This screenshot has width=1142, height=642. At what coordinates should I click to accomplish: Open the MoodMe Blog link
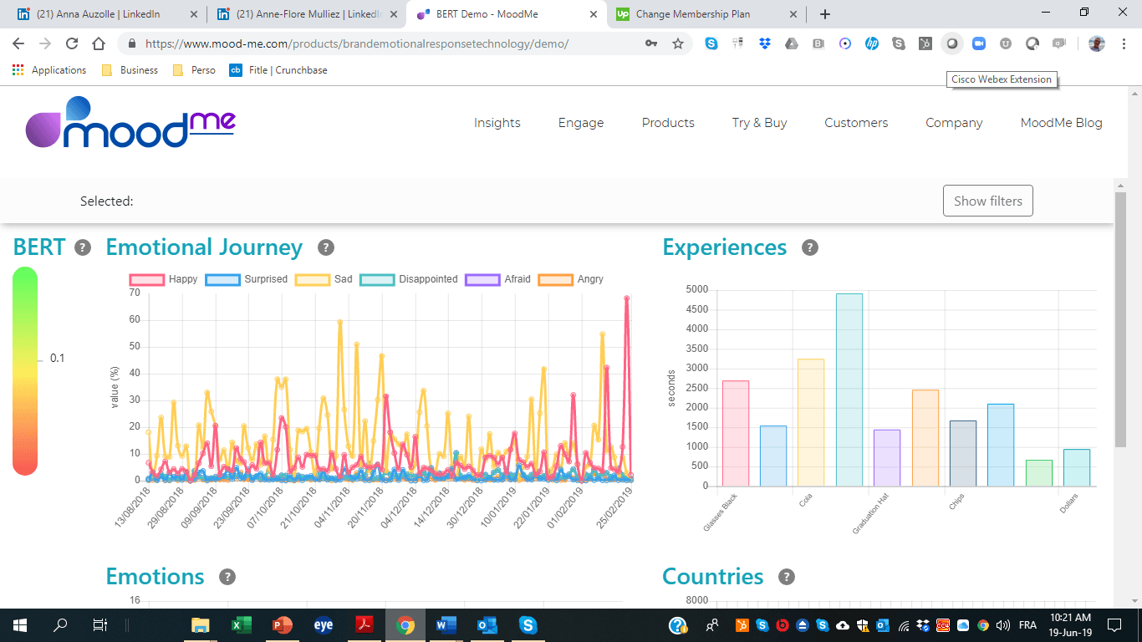(x=1061, y=123)
